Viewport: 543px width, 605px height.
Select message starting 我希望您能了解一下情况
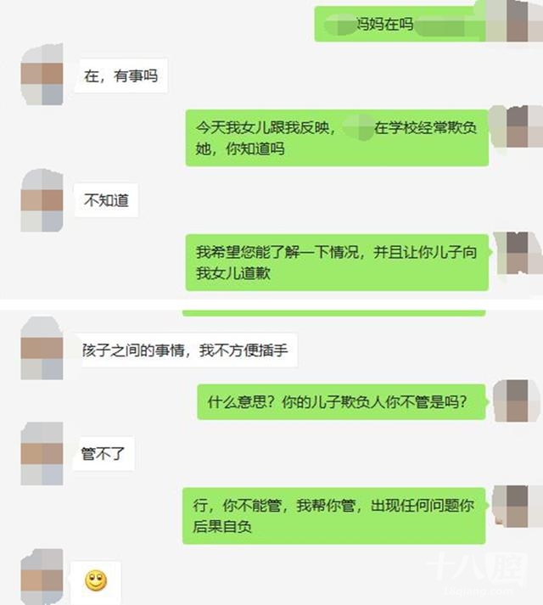coord(337,262)
